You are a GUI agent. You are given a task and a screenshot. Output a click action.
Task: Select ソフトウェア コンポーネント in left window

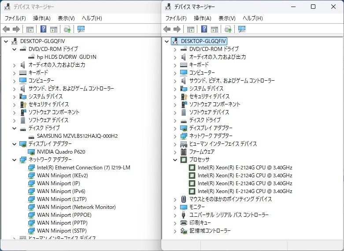tap(54, 112)
